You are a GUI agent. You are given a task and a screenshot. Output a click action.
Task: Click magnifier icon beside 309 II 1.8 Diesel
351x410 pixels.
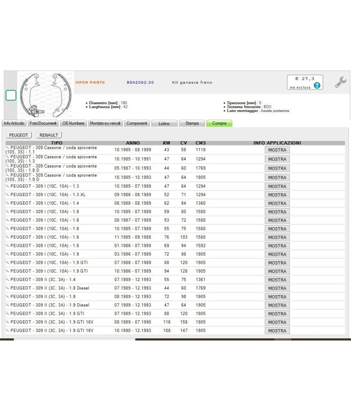pos(7,288)
